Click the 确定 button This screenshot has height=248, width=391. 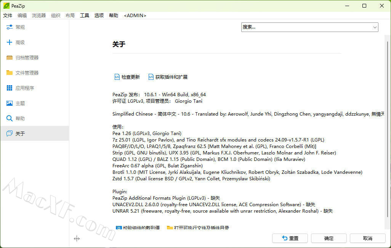(329, 238)
